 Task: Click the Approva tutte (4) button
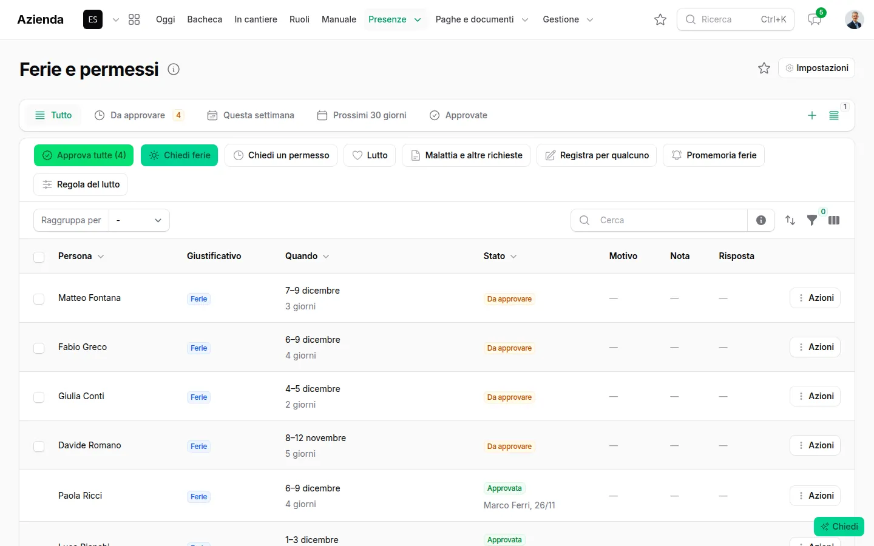[x=84, y=155]
